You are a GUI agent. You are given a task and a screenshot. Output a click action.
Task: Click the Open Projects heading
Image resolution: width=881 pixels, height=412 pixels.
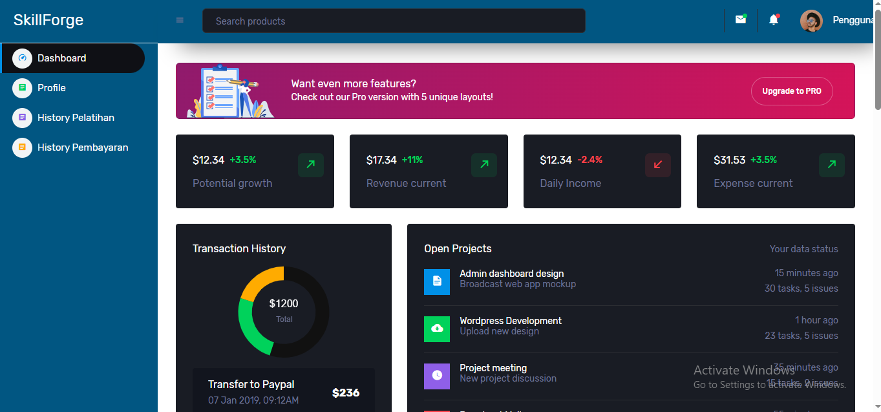pyautogui.click(x=458, y=248)
